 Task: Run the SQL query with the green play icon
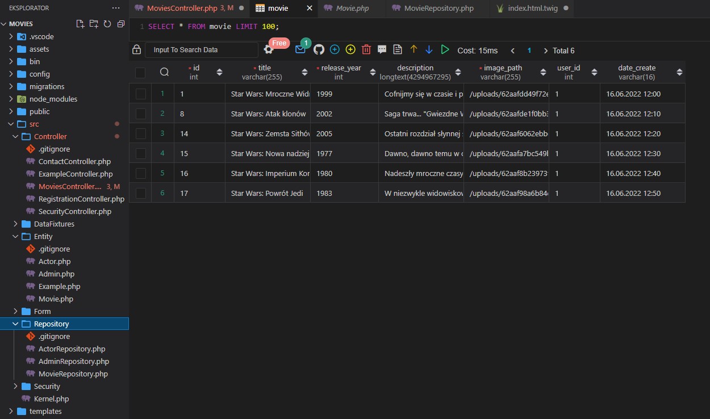pos(445,49)
